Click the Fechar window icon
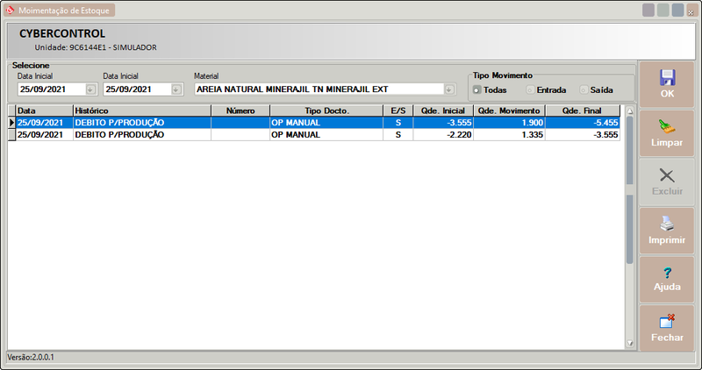 [x=666, y=322]
